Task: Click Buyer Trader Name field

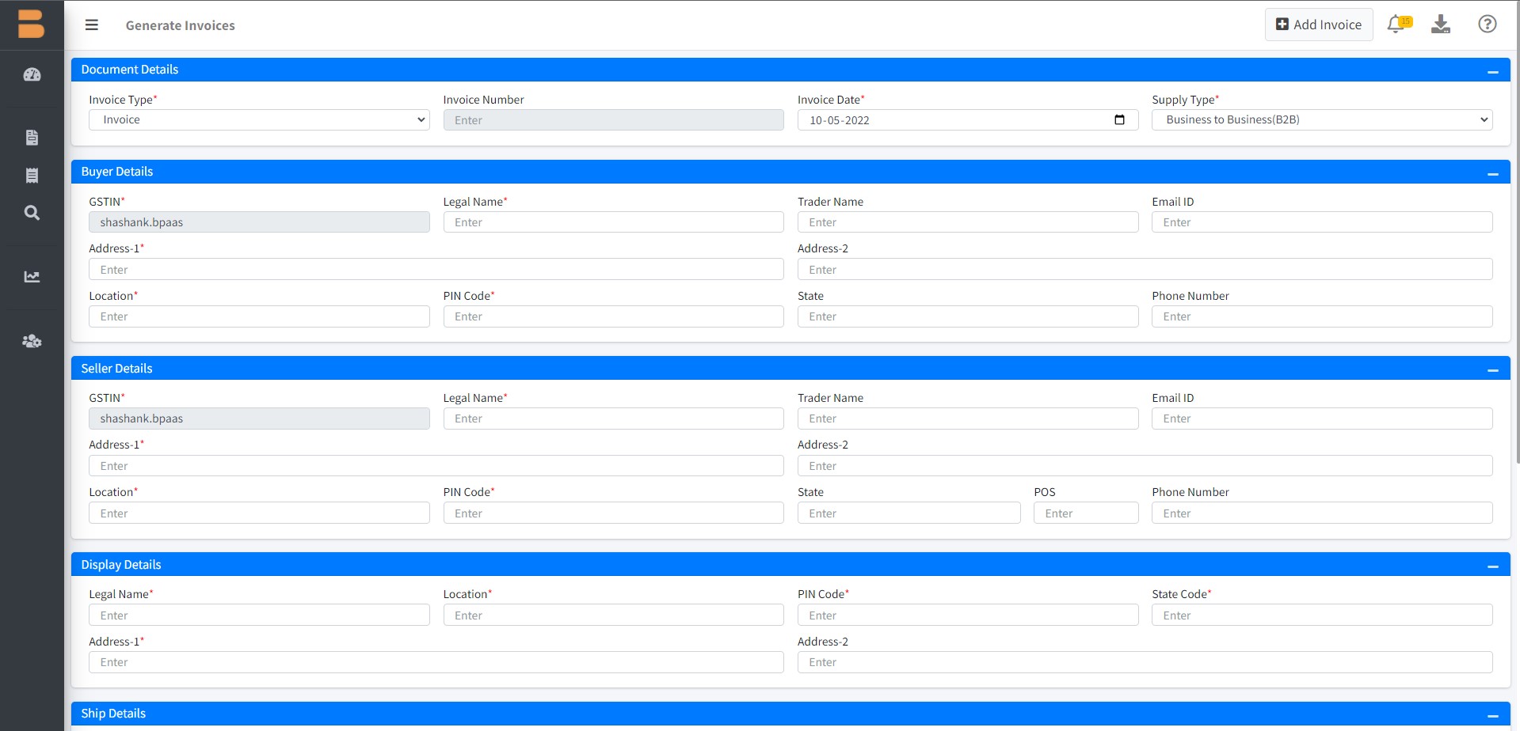Action: pos(968,222)
